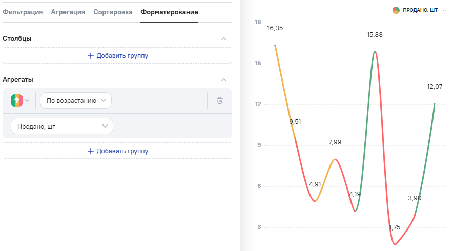Collapse the Агрегаты section chevron

coord(223,80)
